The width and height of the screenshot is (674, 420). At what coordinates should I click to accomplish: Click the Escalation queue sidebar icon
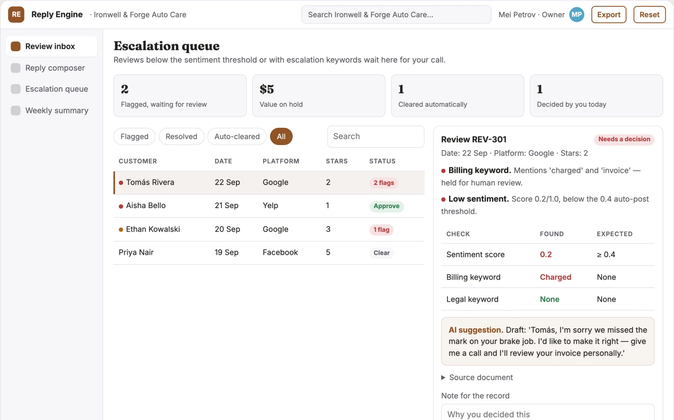tap(16, 89)
